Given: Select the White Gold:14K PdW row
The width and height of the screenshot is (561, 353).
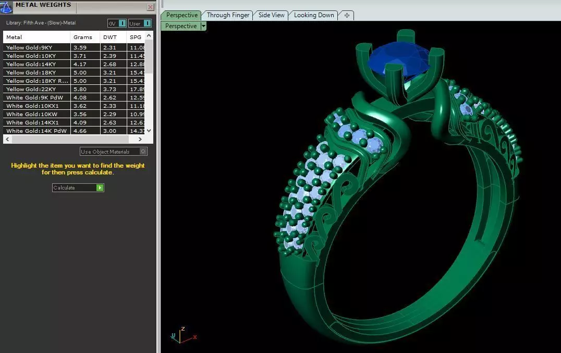Looking at the screenshot, I should point(74,131).
